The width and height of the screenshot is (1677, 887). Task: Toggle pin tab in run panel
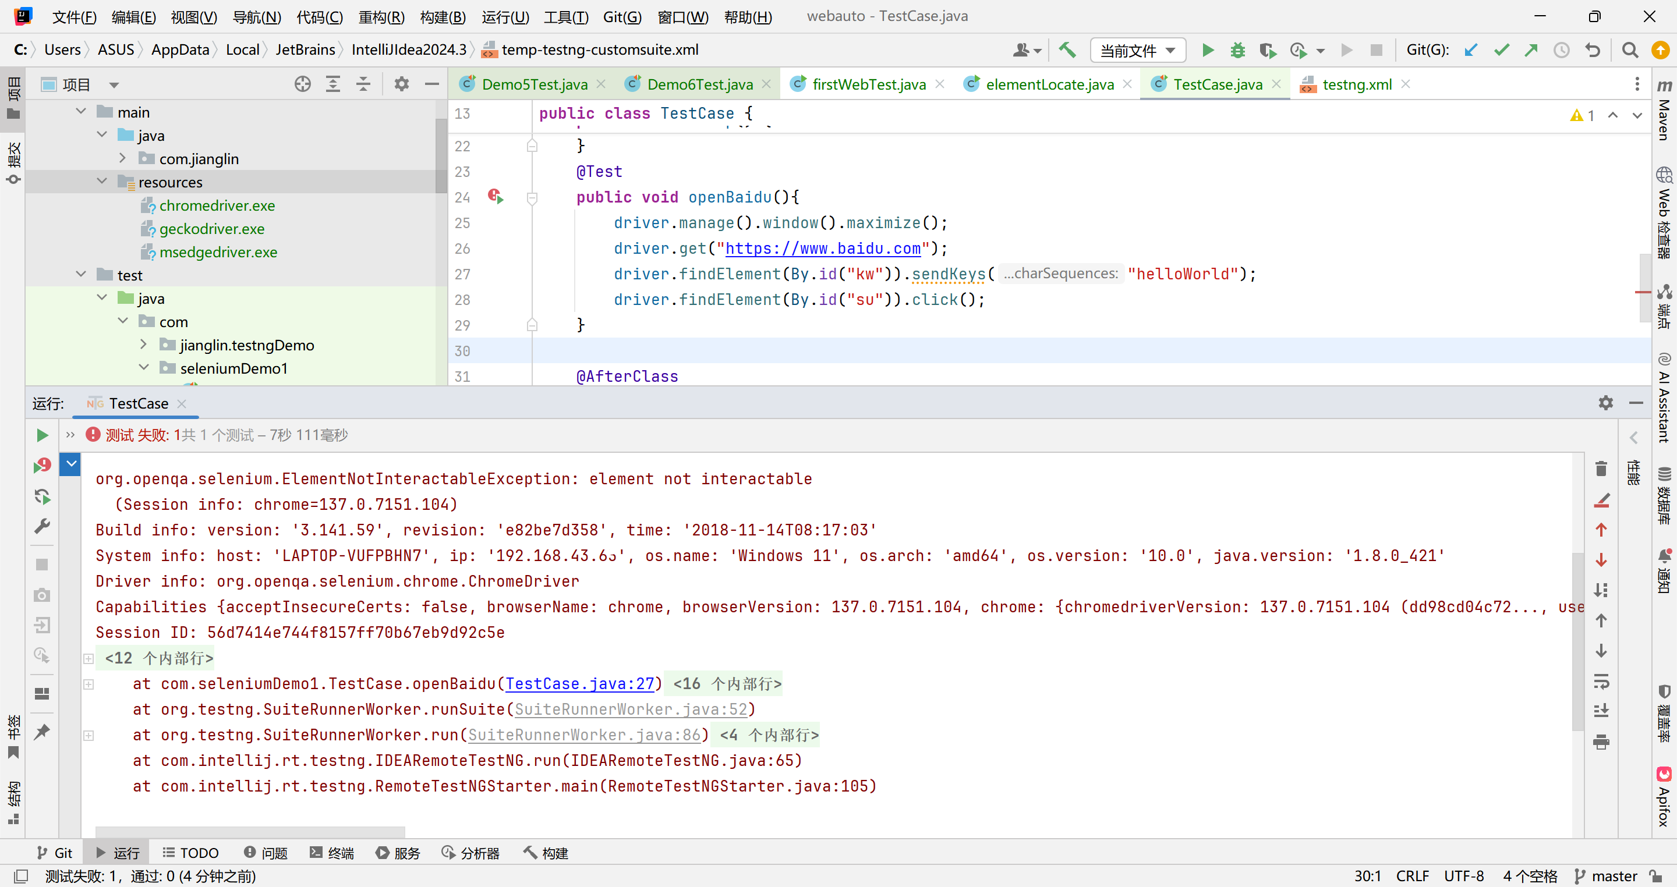click(x=43, y=732)
